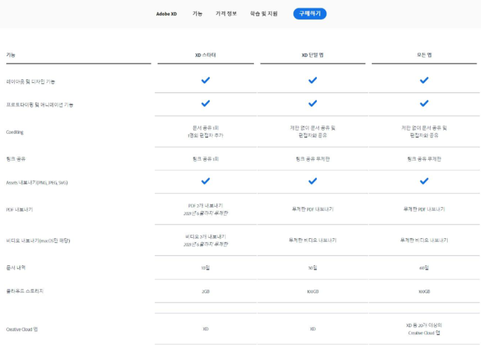481x350 pixels.
Task: Click checkmark for 레이아웃 및 디자인 under 모든 앱
Action: click(424, 80)
